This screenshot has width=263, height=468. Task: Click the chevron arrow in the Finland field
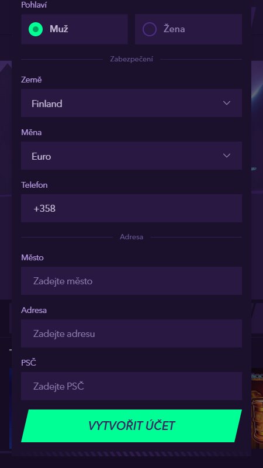227,103
